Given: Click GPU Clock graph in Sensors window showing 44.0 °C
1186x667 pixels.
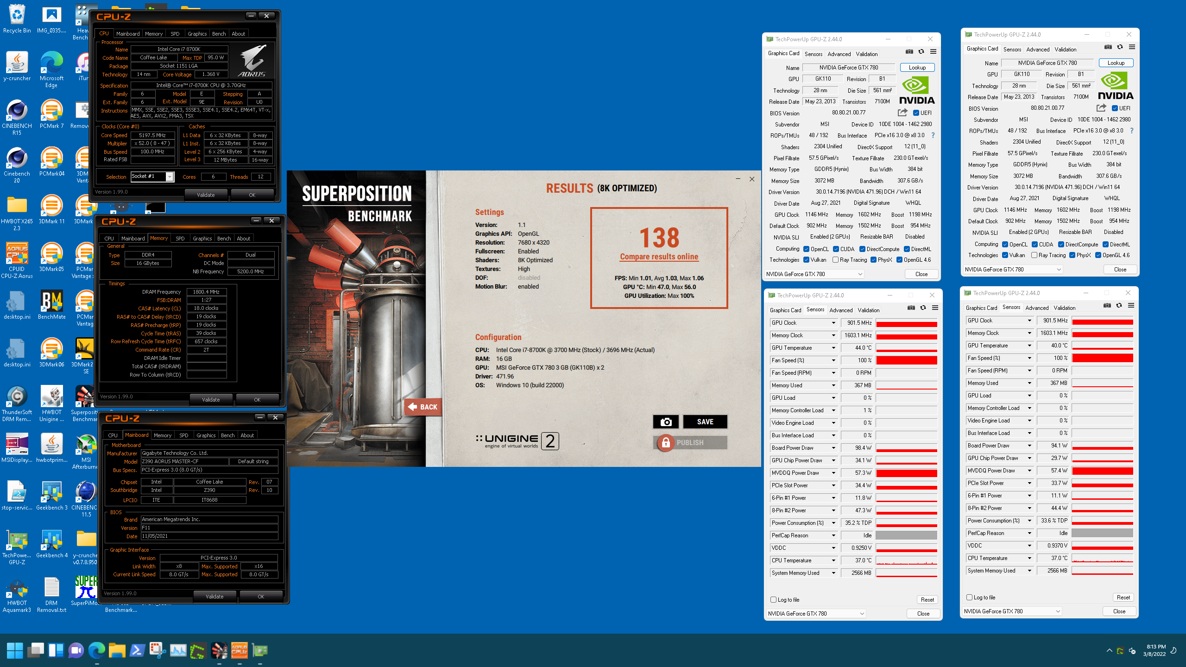Looking at the screenshot, I should tap(906, 323).
